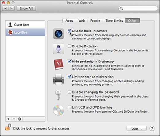160x136 pixels.
Task: Click the lock to prevent changes
Action: 8,127
